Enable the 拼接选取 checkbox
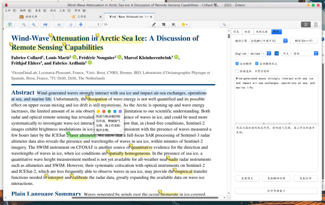Viewport: 325px width, 205px height. click(x=237, y=71)
